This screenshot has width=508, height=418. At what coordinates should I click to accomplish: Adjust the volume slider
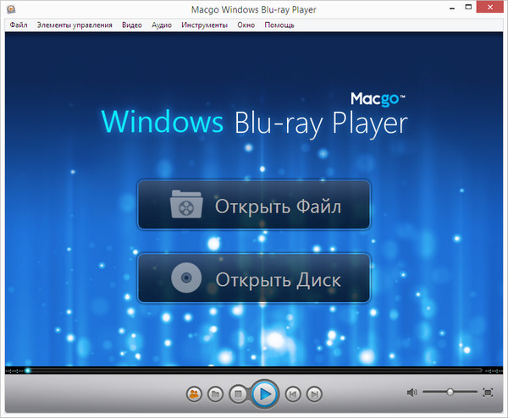coord(450,393)
